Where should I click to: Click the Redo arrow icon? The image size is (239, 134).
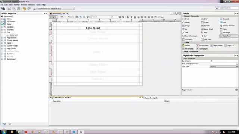pyautogui.click(x=29, y=9)
